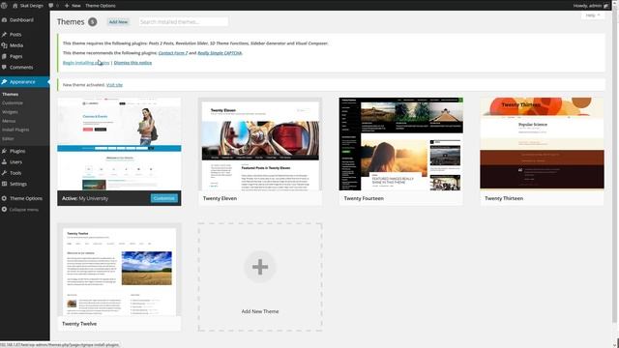619x348 pixels.
Task: Click the Twenty Twelve theme name
Action: [79, 324]
